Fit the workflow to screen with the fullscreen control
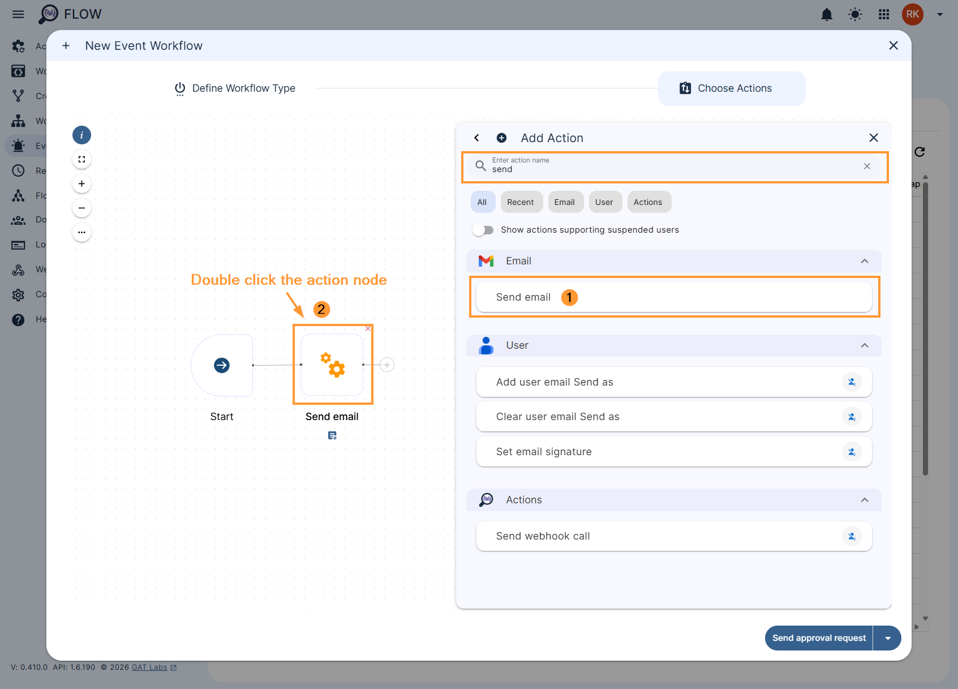 coord(81,159)
